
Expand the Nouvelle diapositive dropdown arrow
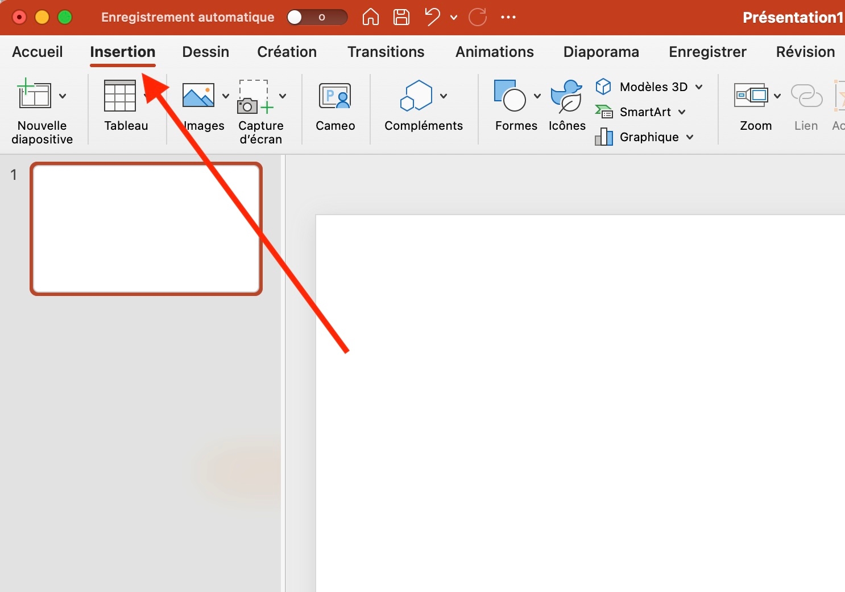(x=63, y=96)
